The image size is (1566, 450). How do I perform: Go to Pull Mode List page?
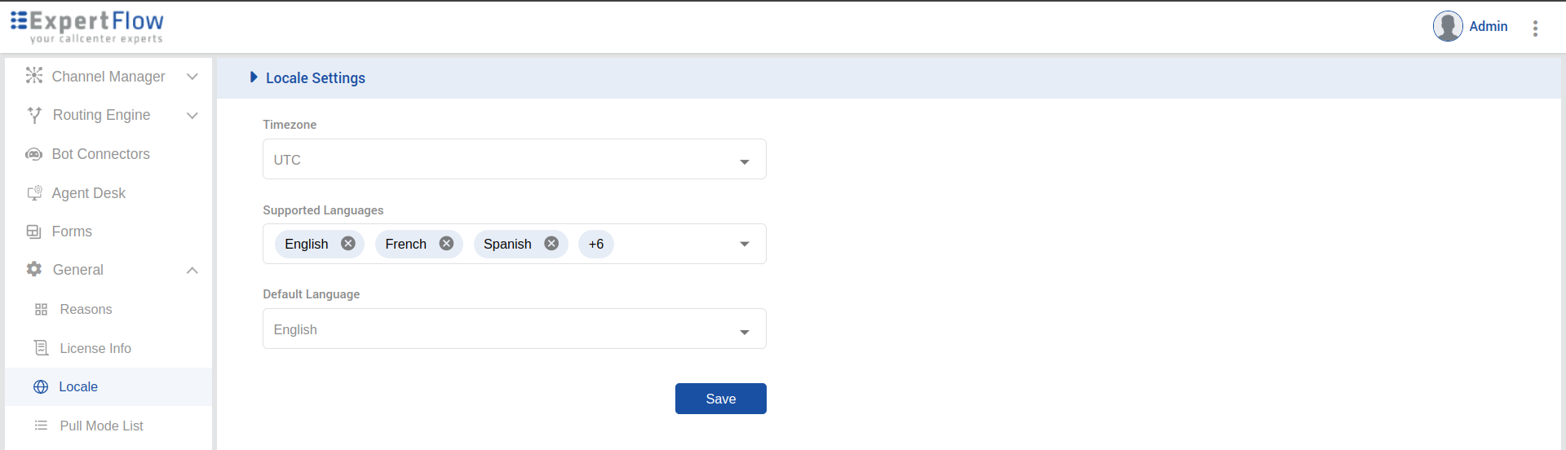tap(101, 426)
